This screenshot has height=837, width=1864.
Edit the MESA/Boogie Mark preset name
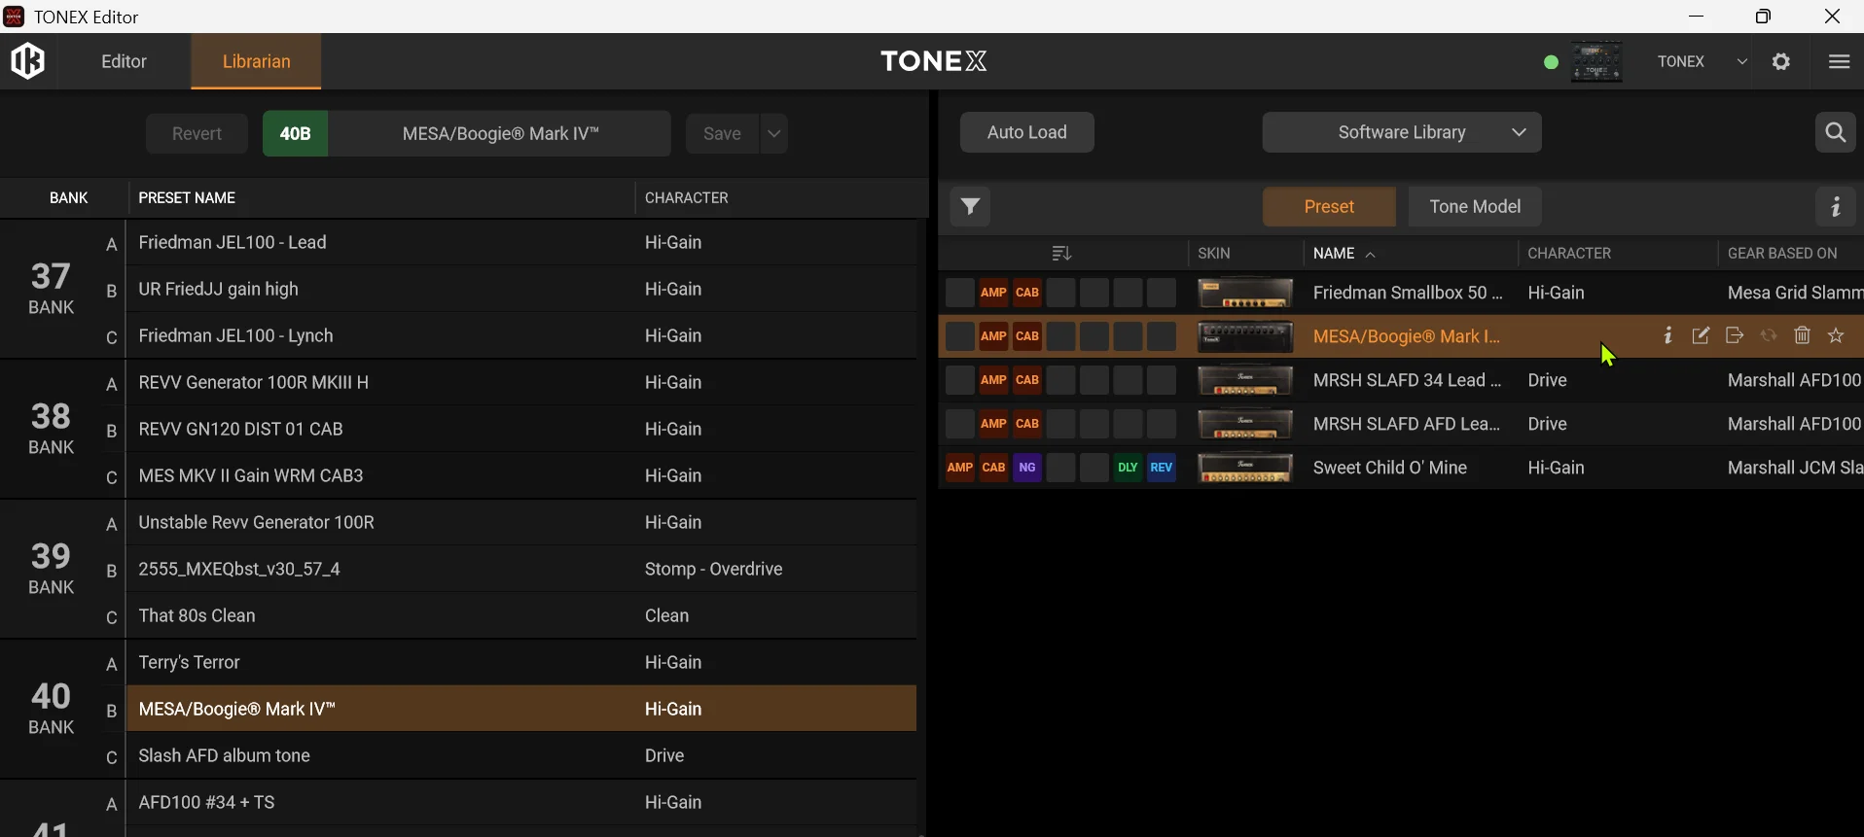[x=1702, y=336]
